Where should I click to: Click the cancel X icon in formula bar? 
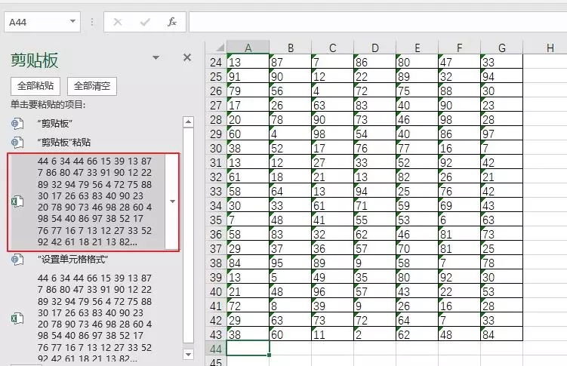pos(118,22)
